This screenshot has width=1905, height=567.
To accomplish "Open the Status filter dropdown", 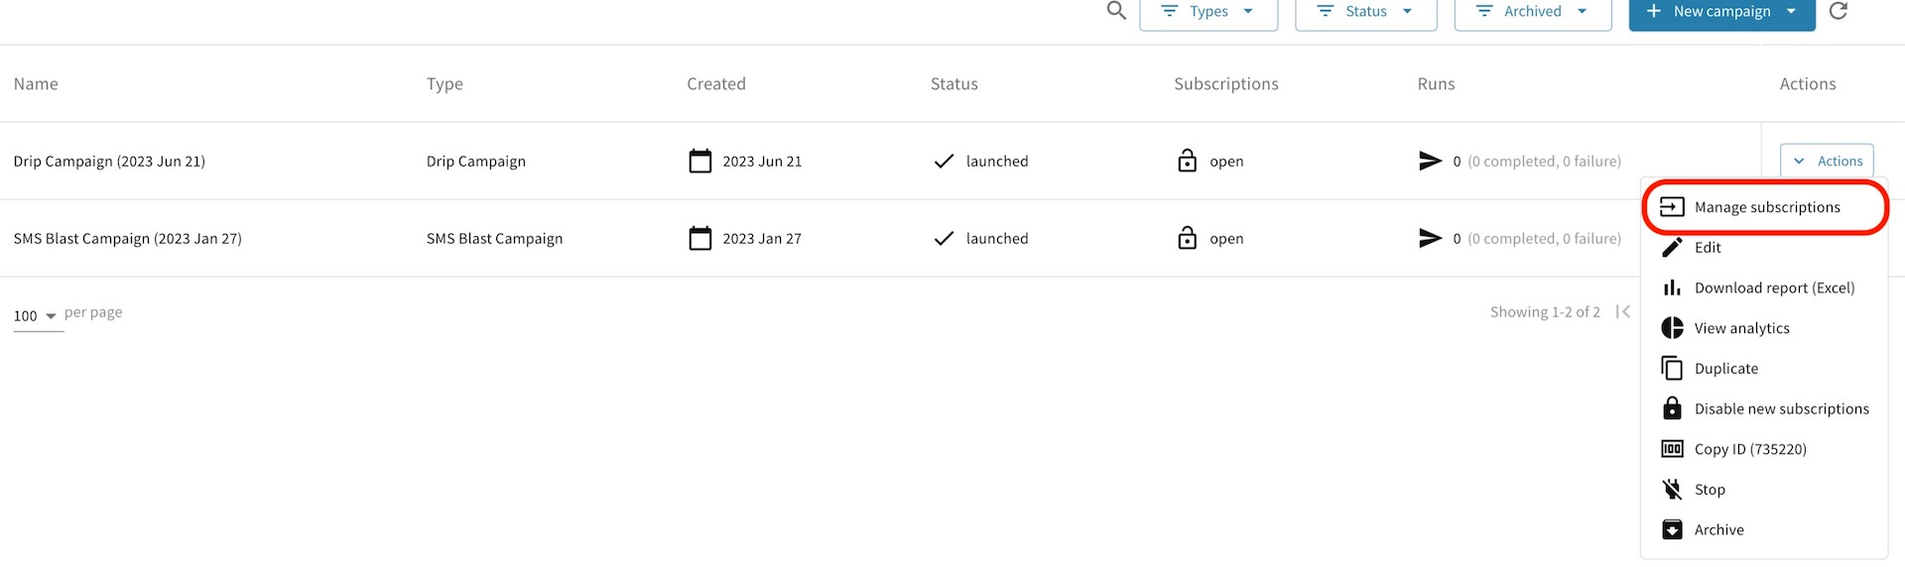I will (x=1365, y=12).
